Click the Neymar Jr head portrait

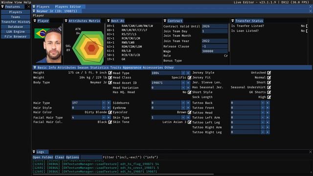tap(52, 45)
